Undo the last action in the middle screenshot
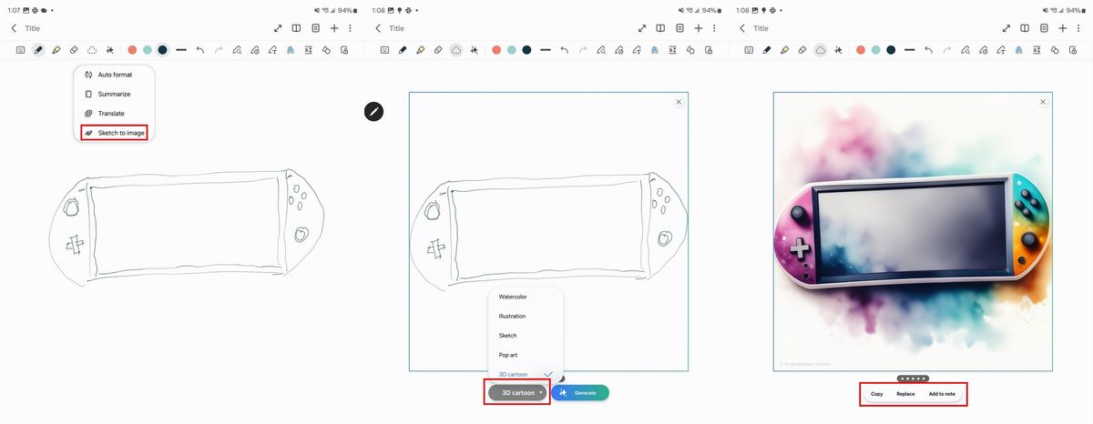 (x=564, y=50)
